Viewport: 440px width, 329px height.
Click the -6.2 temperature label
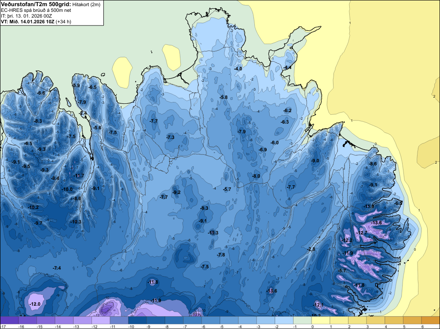tap(287, 110)
